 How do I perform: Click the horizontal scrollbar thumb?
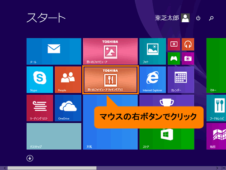52,168
